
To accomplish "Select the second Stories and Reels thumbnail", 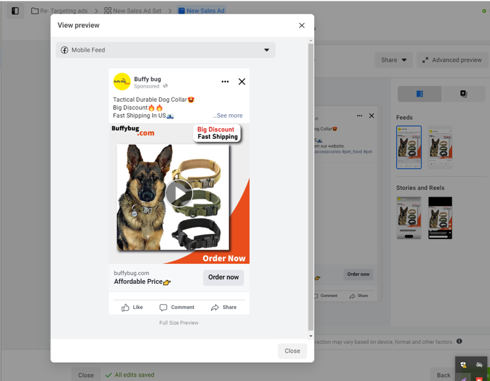I will tap(440, 218).
